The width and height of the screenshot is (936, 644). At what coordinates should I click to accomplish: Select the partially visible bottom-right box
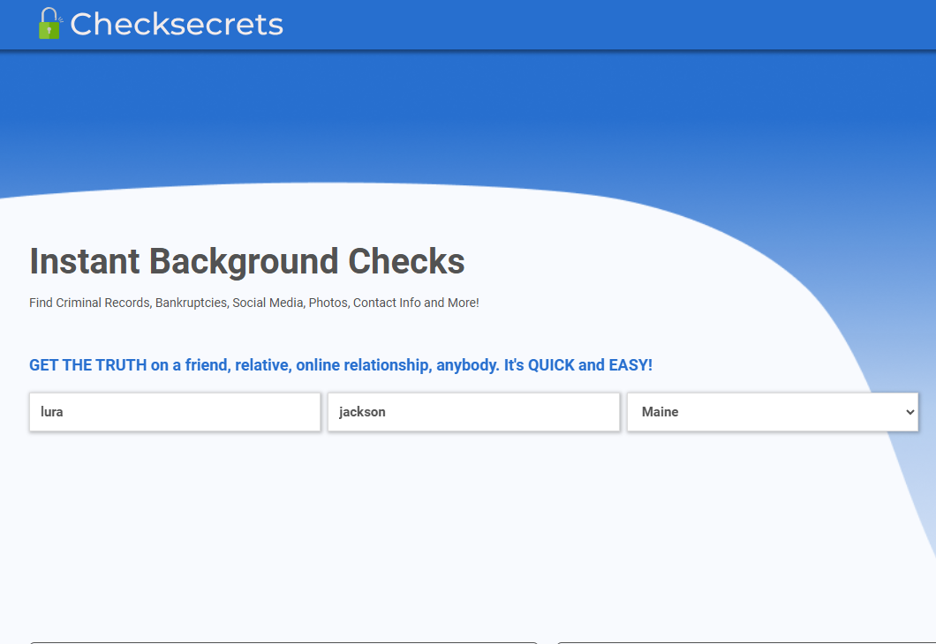[x=746, y=641]
